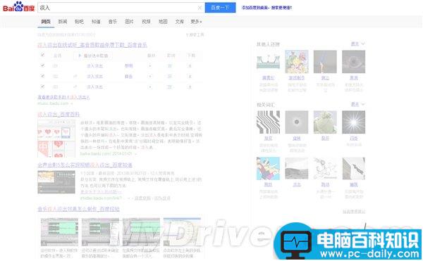Toggle the select-all songs checkbox
The image size is (423, 261).
(42, 55)
